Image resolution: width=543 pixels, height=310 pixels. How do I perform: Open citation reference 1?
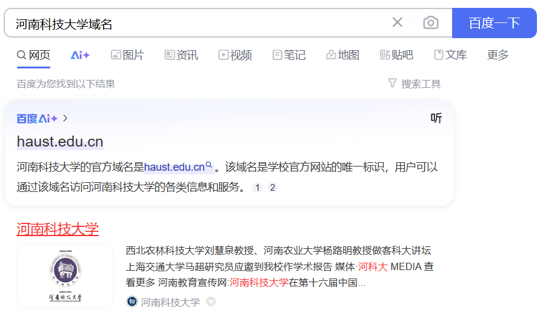(258, 188)
